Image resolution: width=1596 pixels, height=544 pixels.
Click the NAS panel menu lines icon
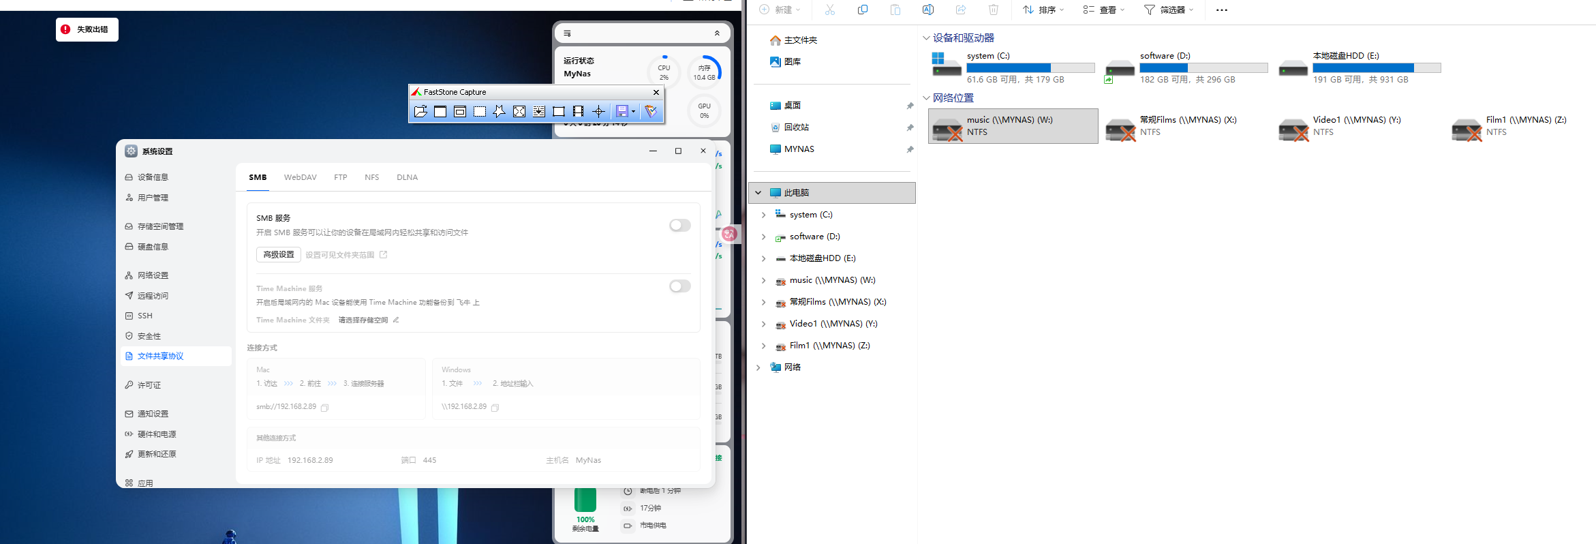tap(567, 33)
